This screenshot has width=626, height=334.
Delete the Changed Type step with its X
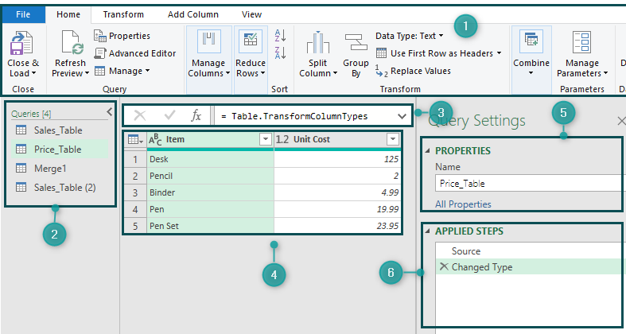coord(444,266)
